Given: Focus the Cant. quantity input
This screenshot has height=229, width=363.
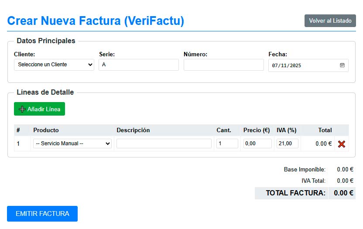Looking at the screenshot, I should [227, 144].
